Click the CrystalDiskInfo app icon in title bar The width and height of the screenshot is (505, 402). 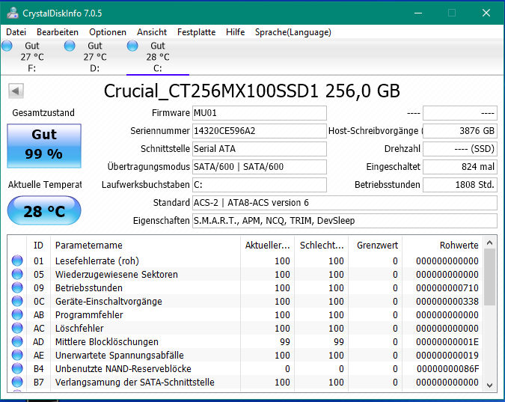tap(13, 13)
